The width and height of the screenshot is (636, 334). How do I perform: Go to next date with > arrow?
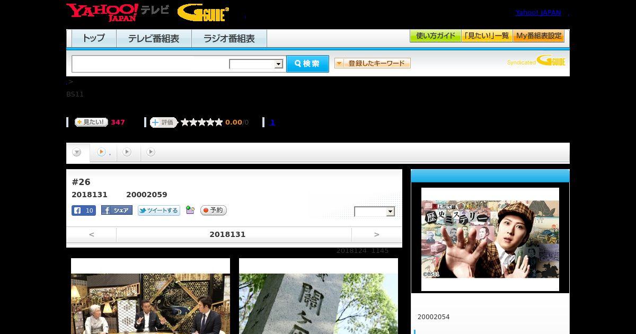[x=377, y=234]
